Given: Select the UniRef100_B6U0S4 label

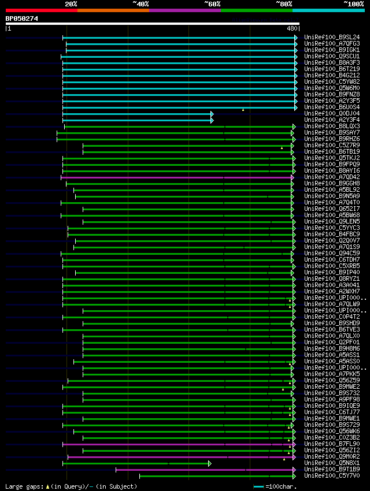Looking at the screenshot, I should tap(332, 107).
